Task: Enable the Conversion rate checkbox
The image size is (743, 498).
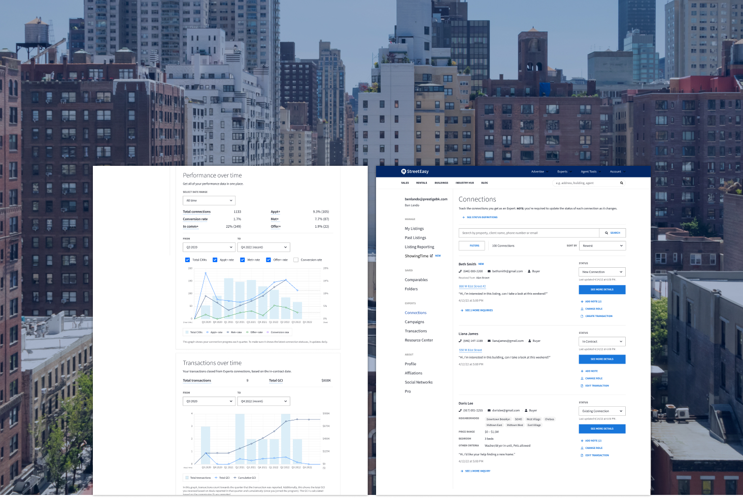Action: click(296, 260)
